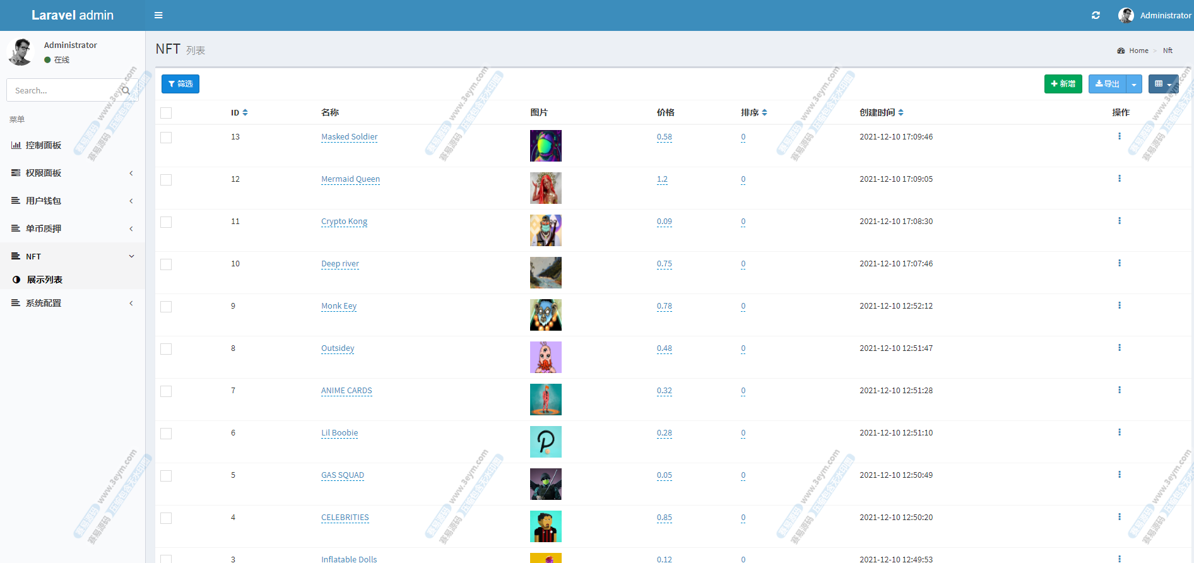Check the box for Mermaid Queen row
This screenshot has height=563, width=1194.
pyautogui.click(x=166, y=180)
